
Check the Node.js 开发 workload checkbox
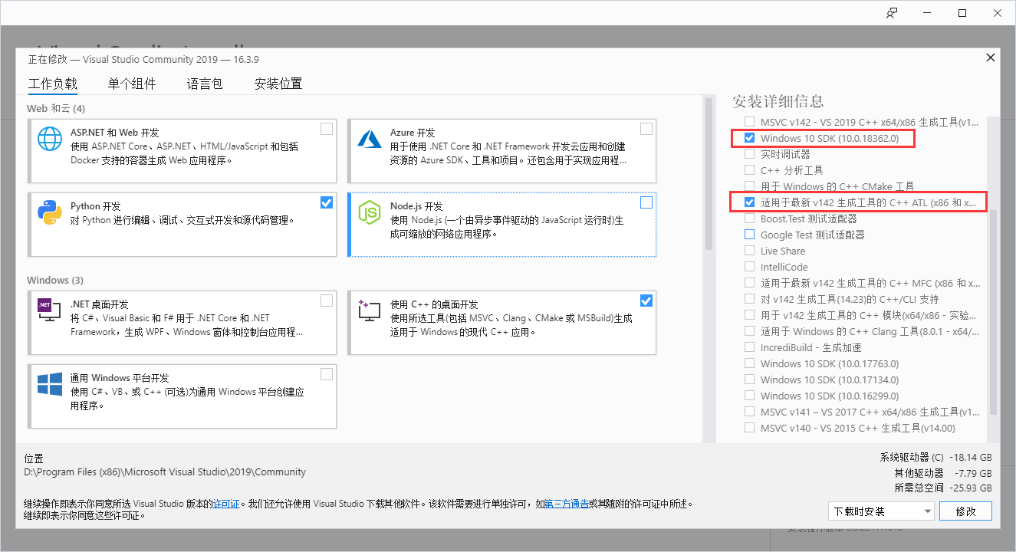pyautogui.click(x=646, y=202)
